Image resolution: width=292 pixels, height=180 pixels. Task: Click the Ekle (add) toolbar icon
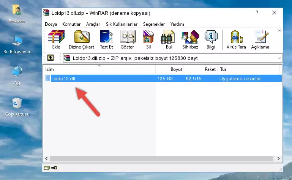(x=56, y=39)
